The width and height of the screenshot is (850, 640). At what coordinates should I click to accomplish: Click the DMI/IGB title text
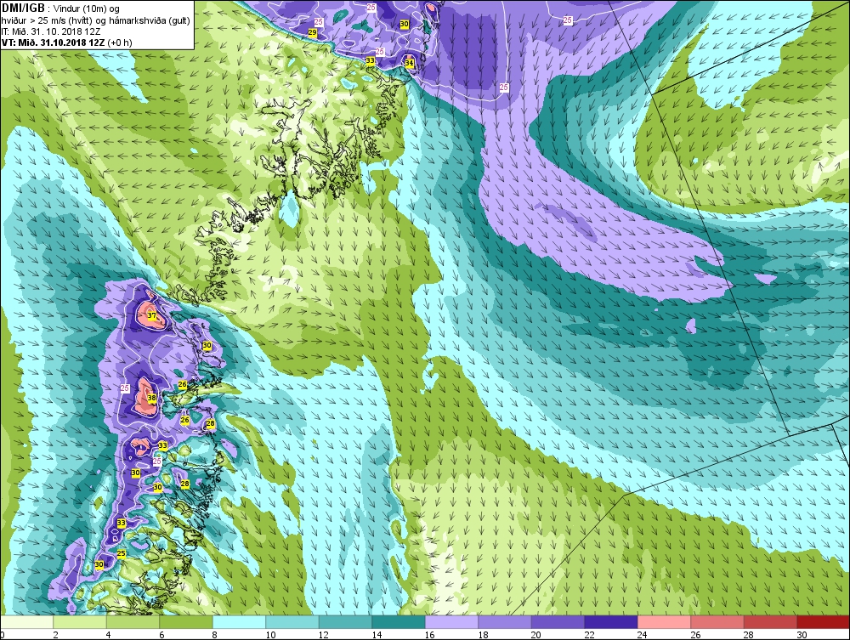pos(23,8)
